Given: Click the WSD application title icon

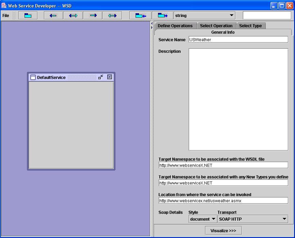Looking at the screenshot, I should [x=4, y=5].
